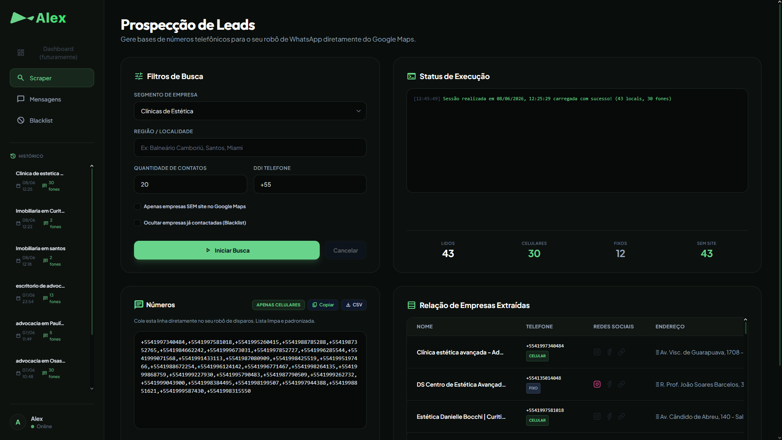Click the Status de Execução terminal icon
Screen dimensions: 782x440
[411, 76]
